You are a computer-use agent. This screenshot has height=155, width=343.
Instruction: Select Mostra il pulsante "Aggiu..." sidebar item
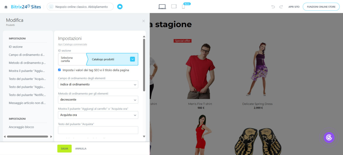27,71
